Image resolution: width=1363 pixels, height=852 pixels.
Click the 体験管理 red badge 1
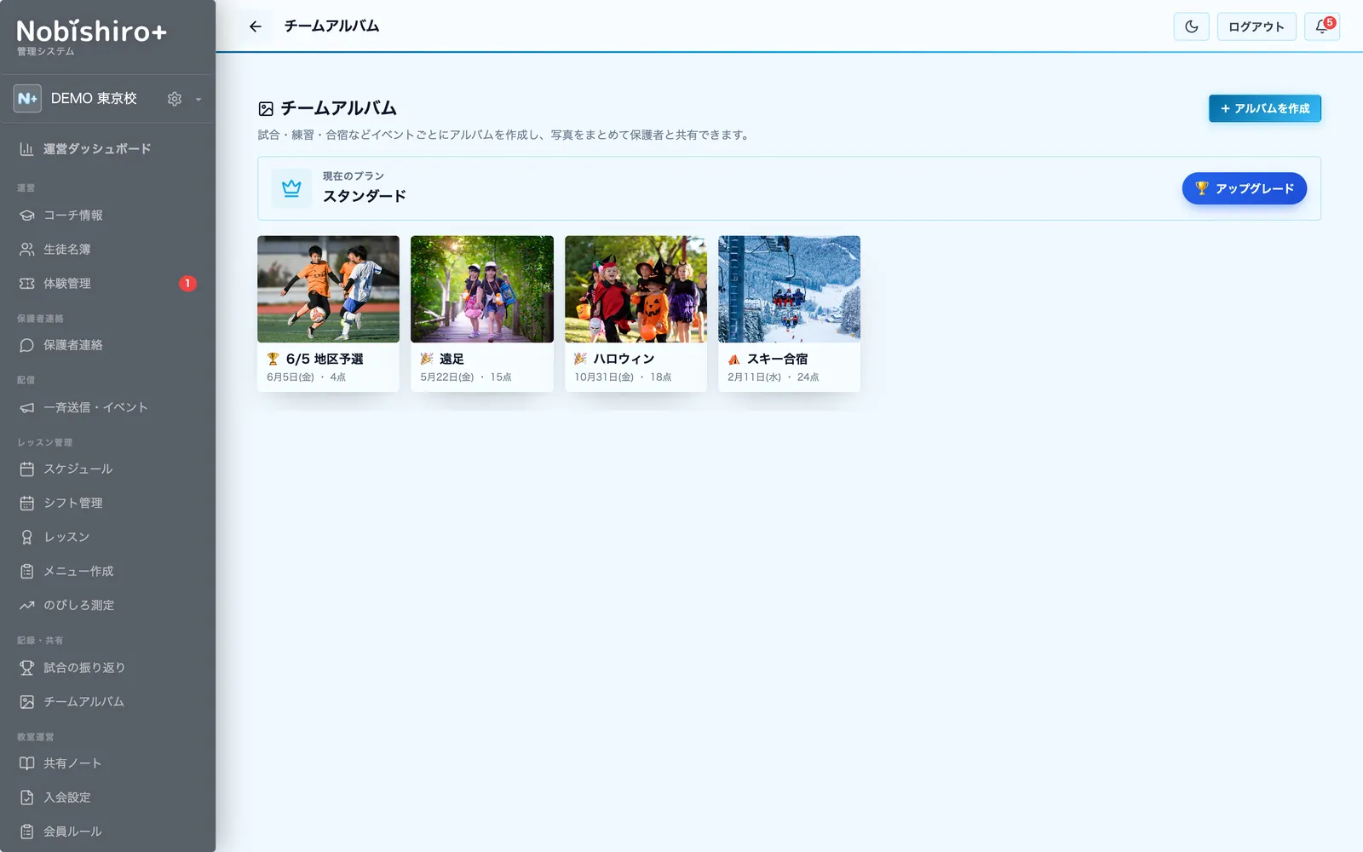coord(187,284)
